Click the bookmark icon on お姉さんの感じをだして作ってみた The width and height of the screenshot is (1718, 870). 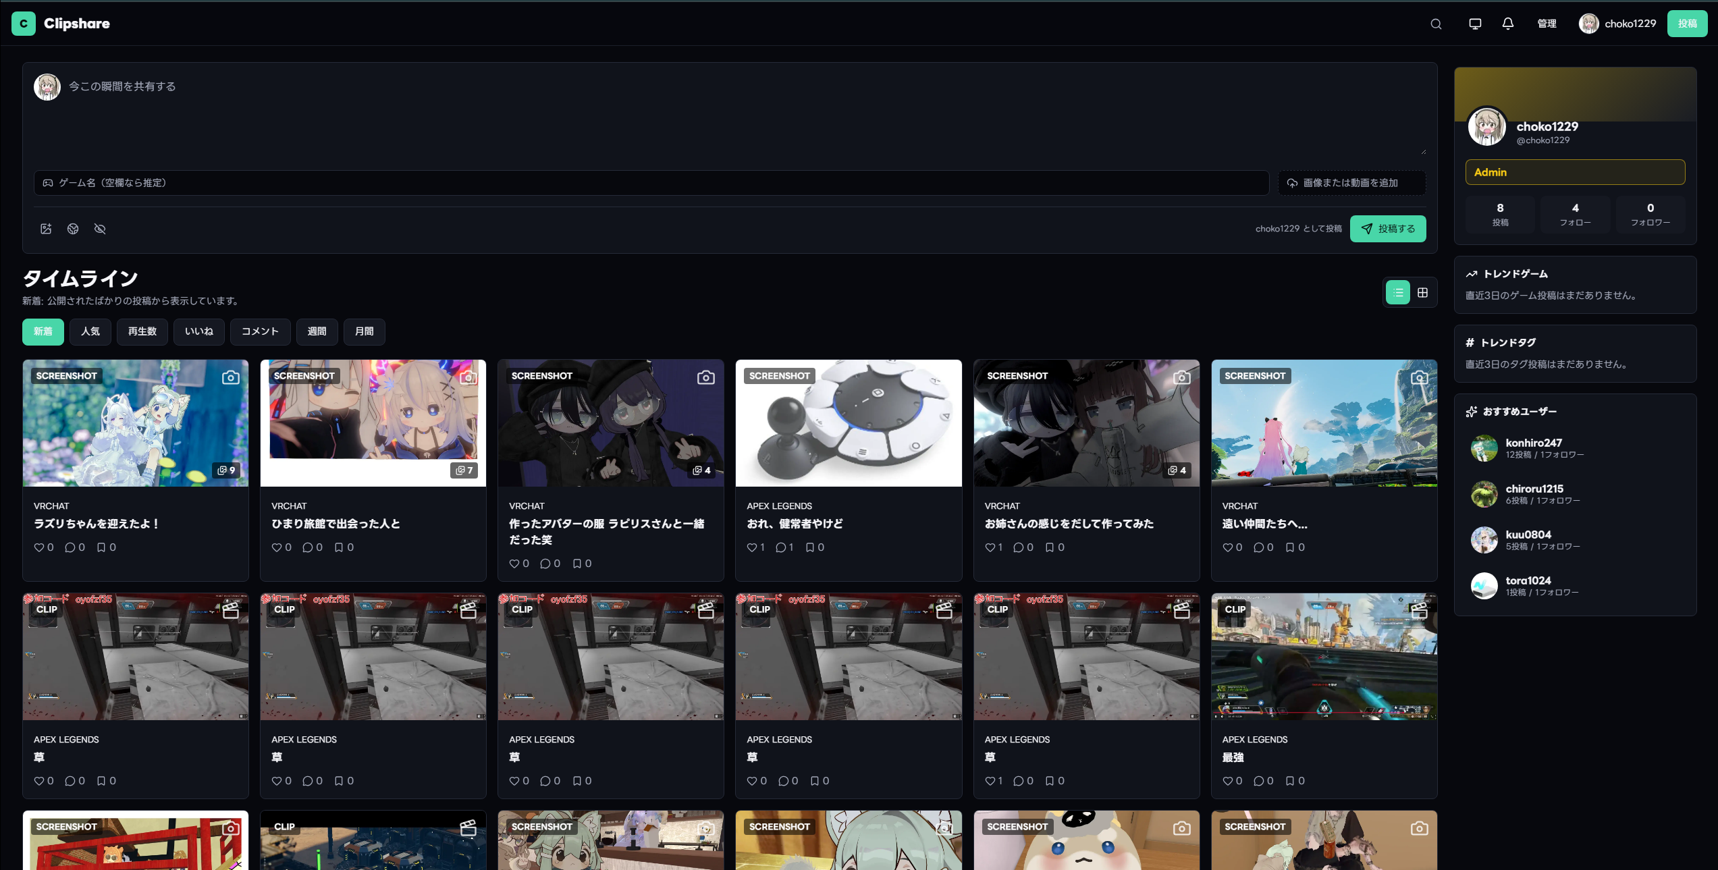(1050, 547)
